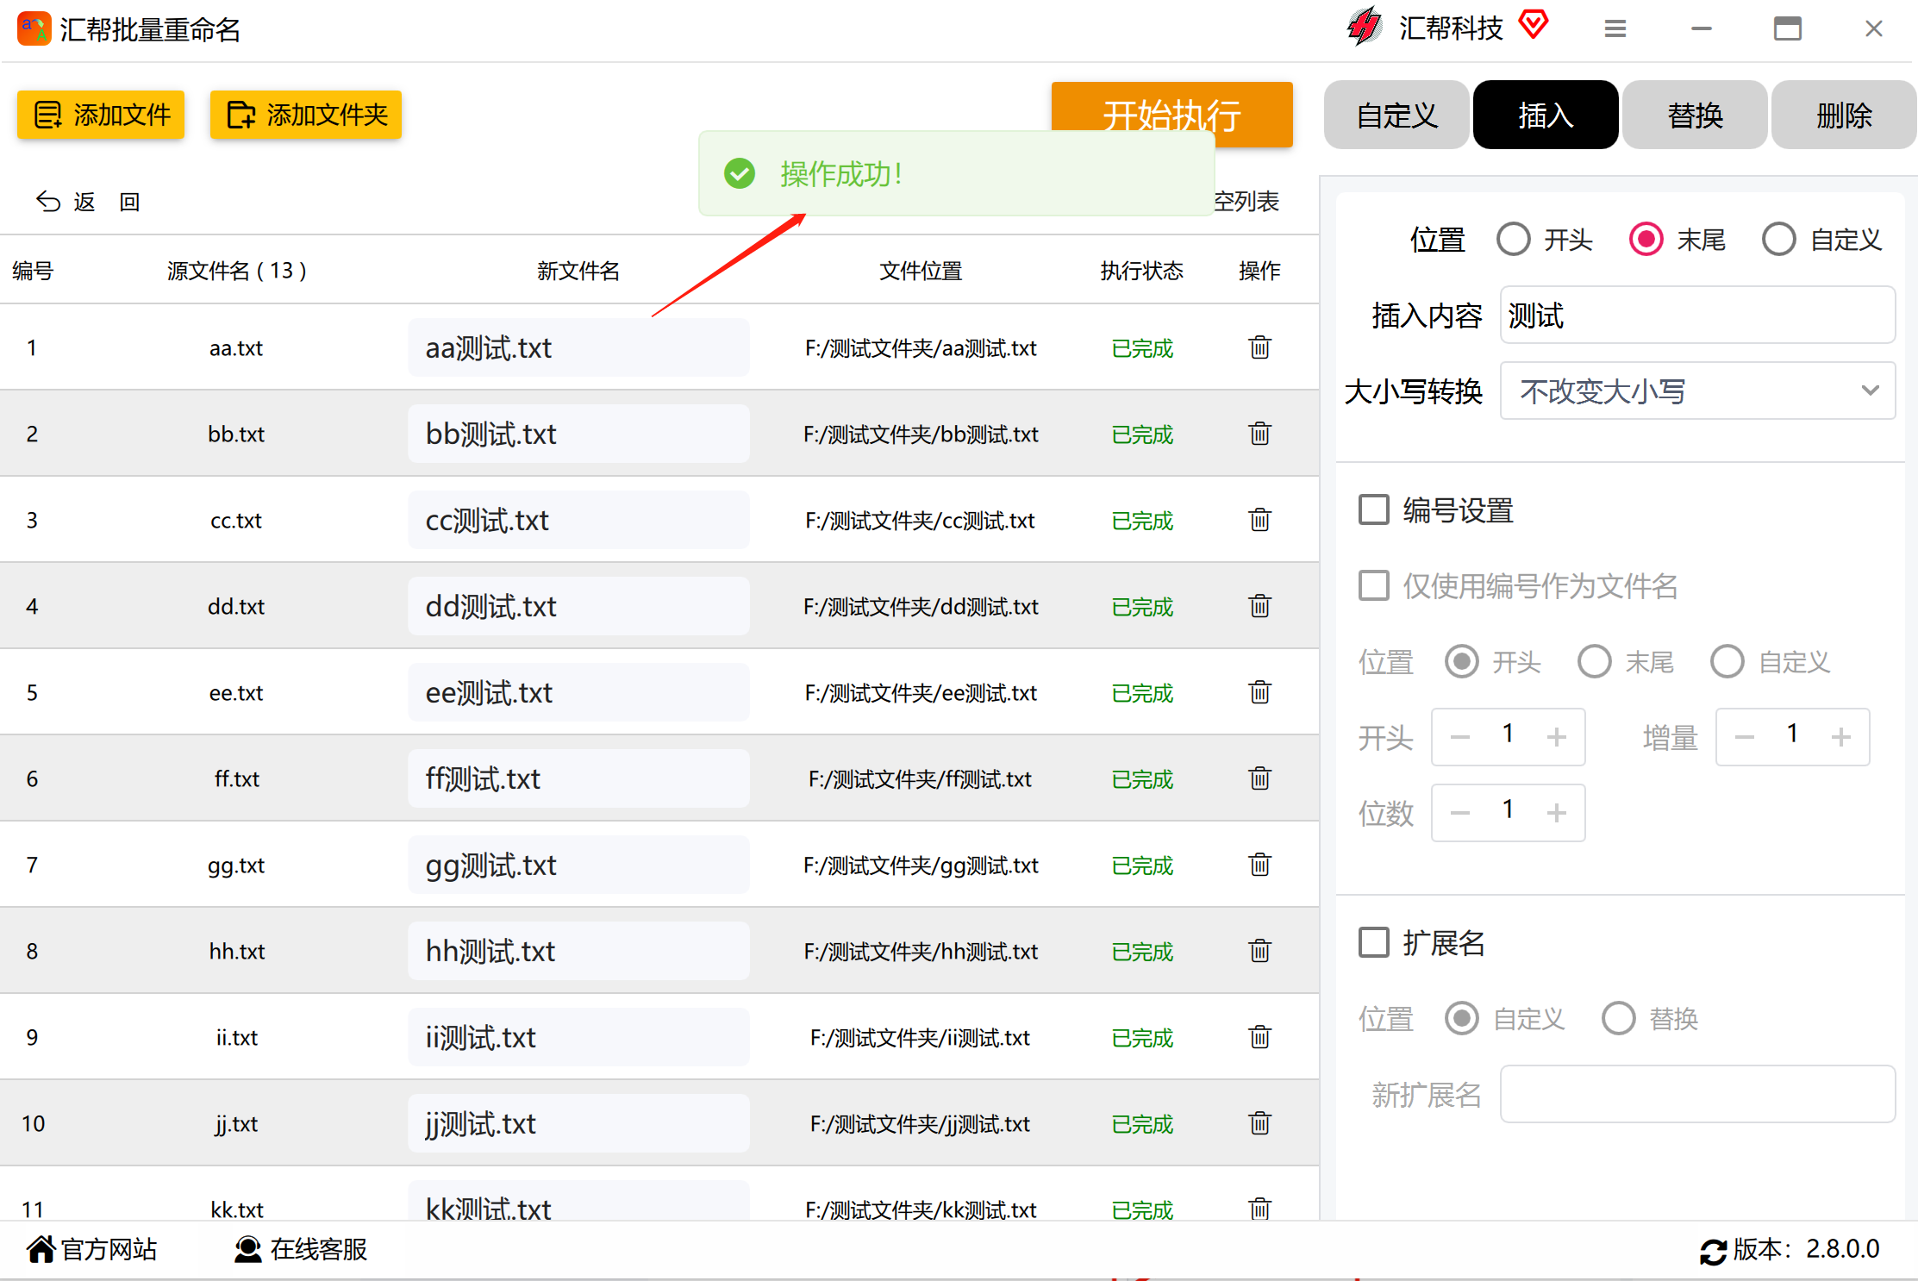Delete row kk.txt with trash icon
The height and width of the screenshot is (1281, 1918).
(1259, 1208)
